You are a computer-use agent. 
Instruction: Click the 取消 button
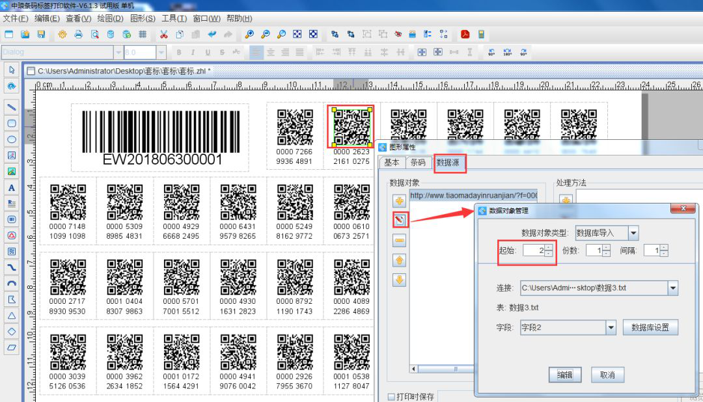(607, 375)
